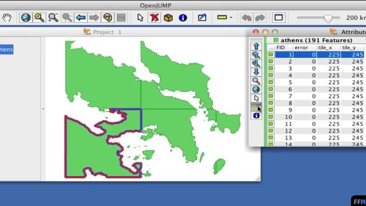
Task: Go to next zoom with grey right arrow
Action: coord(94,18)
